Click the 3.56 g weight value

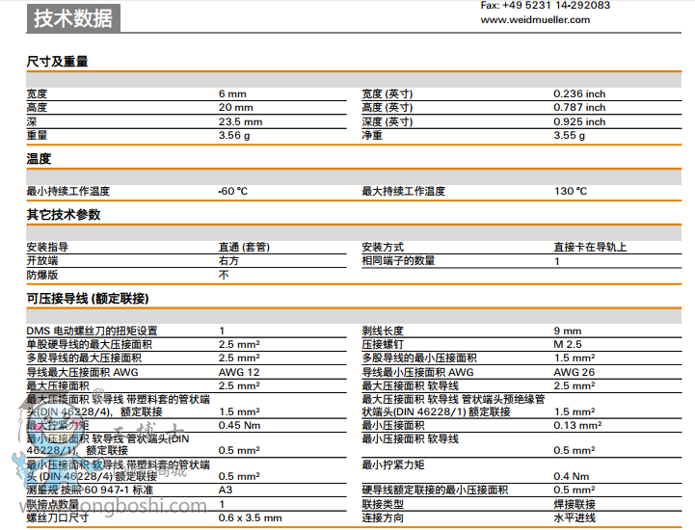click(234, 136)
